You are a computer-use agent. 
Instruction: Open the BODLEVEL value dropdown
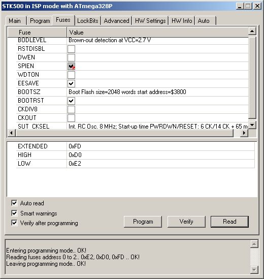(x=157, y=40)
